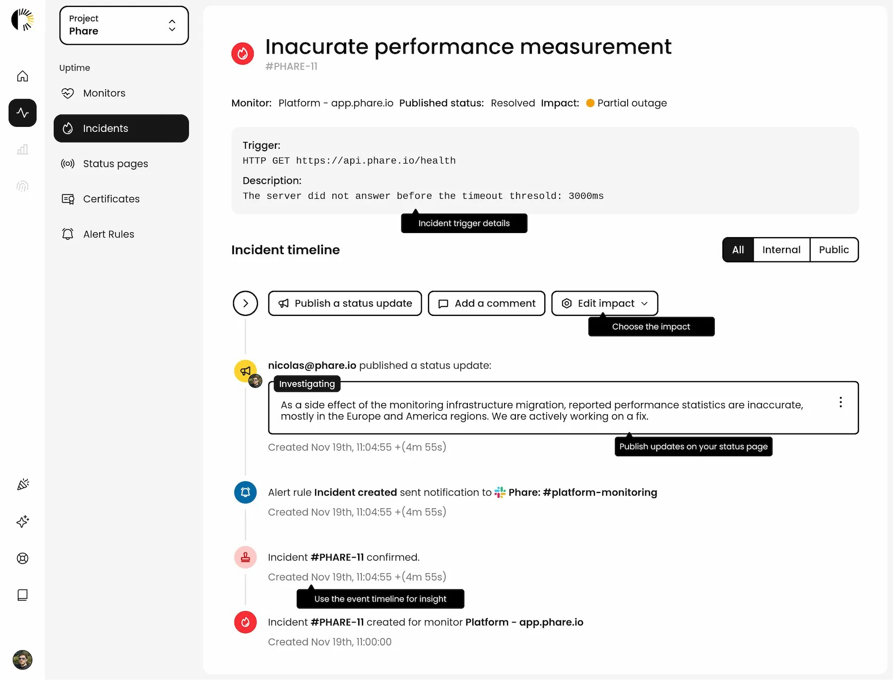Click the Monitors heartbeat icon

click(67, 93)
